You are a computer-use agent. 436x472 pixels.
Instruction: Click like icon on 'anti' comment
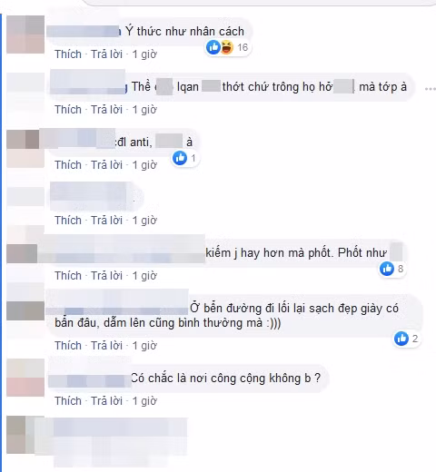point(180,158)
